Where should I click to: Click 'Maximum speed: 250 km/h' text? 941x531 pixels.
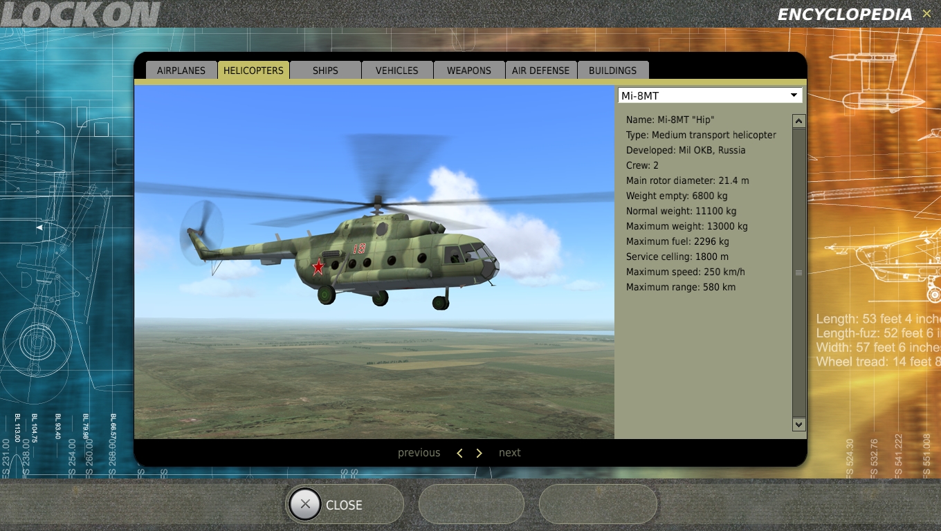pyautogui.click(x=686, y=272)
